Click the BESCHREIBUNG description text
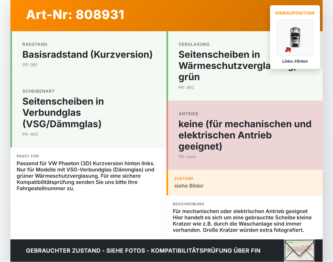The height and width of the screenshot is (262, 333). pos(242,221)
